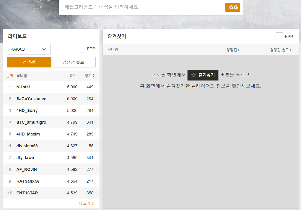Open player AF_ROJIN profile
The width and height of the screenshot is (301, 210).
[27, 169]
